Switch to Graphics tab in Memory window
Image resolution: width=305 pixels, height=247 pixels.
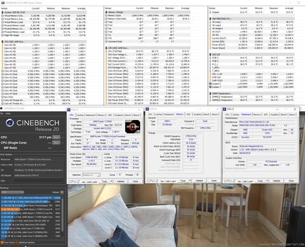point(198,114)
